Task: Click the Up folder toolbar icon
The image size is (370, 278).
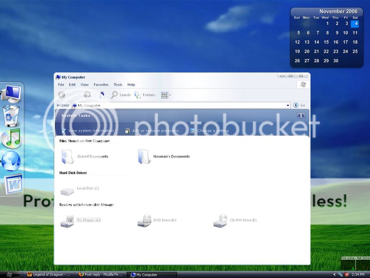Action: [102, 95]
